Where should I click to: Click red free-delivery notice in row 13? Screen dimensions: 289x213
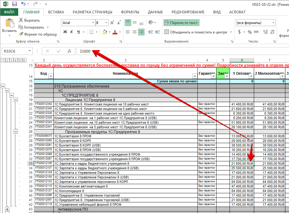[162, 65]
